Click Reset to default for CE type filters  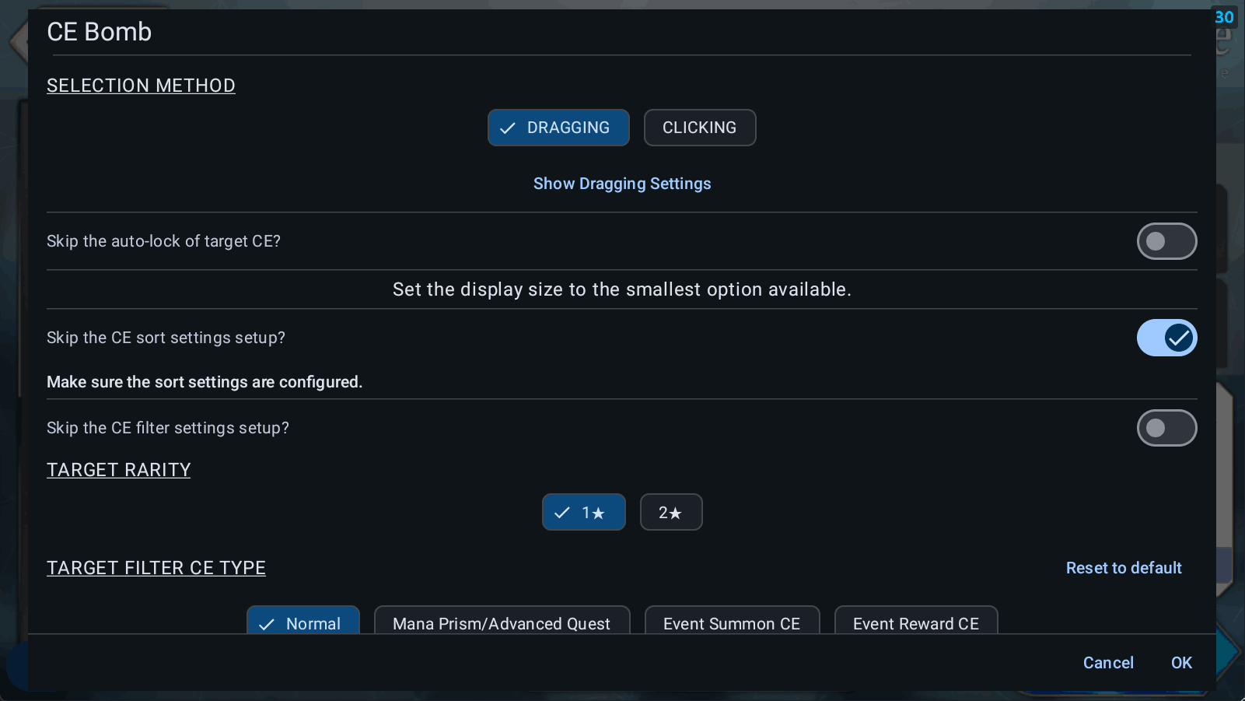pyautogui.click(x=1123, y=568)
